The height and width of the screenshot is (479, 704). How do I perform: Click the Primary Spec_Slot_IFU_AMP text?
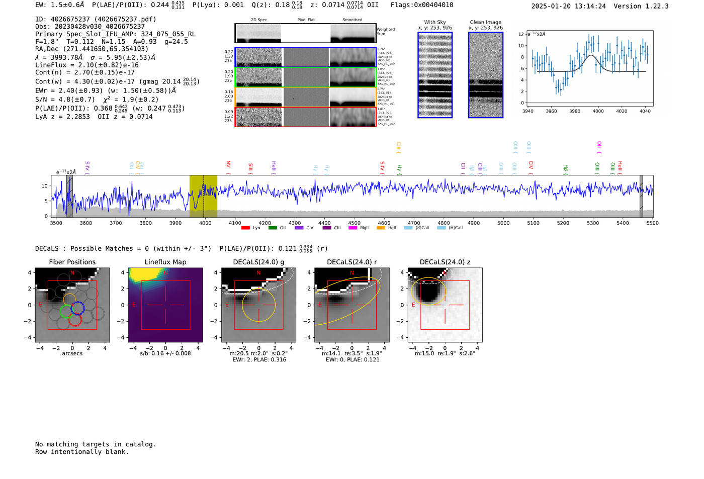click(116, 34)
